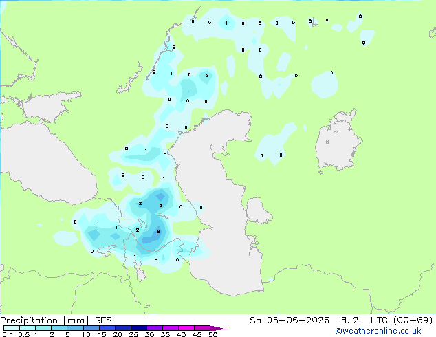This screenshot has width=436, height=337.
Task: Click the legend label '45'
Action: [x=197, y=334]
